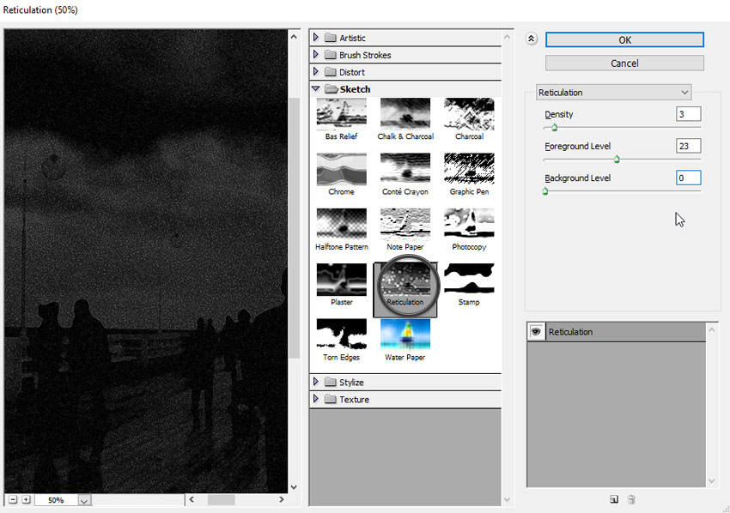The height and width of the screenshot is (513, 730).
Task: Expand the Artistic filter folder
Action: [316, 37]
